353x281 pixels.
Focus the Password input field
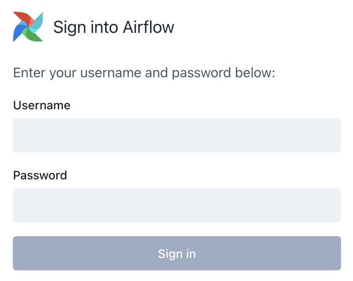point(177,205)
